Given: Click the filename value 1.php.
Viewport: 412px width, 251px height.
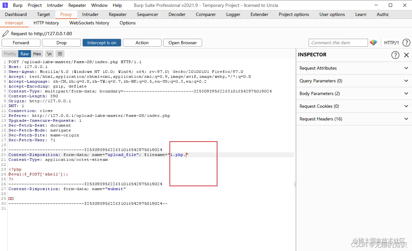Looking at the screenshot, I should [x=178, y=155].
